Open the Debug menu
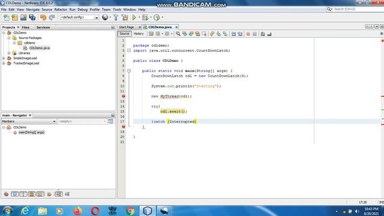This screenshot has width=384, height=216. click(83, 10)
